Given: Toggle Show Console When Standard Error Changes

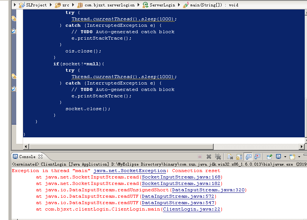Looking at the screenshot, I should [257, 157].
